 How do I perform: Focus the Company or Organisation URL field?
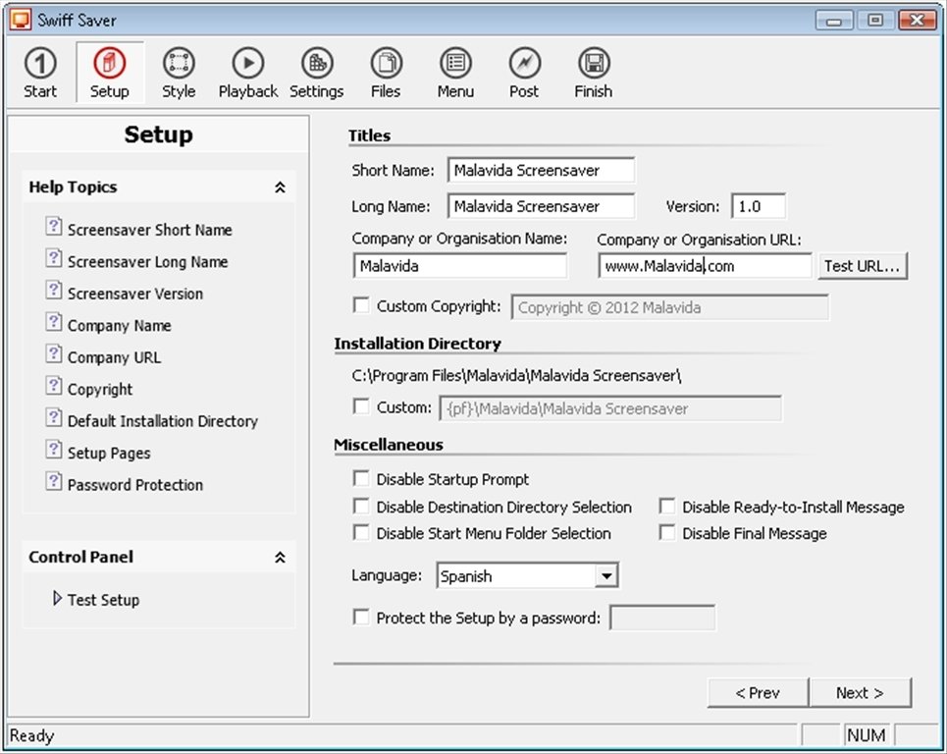pos(705,266)
